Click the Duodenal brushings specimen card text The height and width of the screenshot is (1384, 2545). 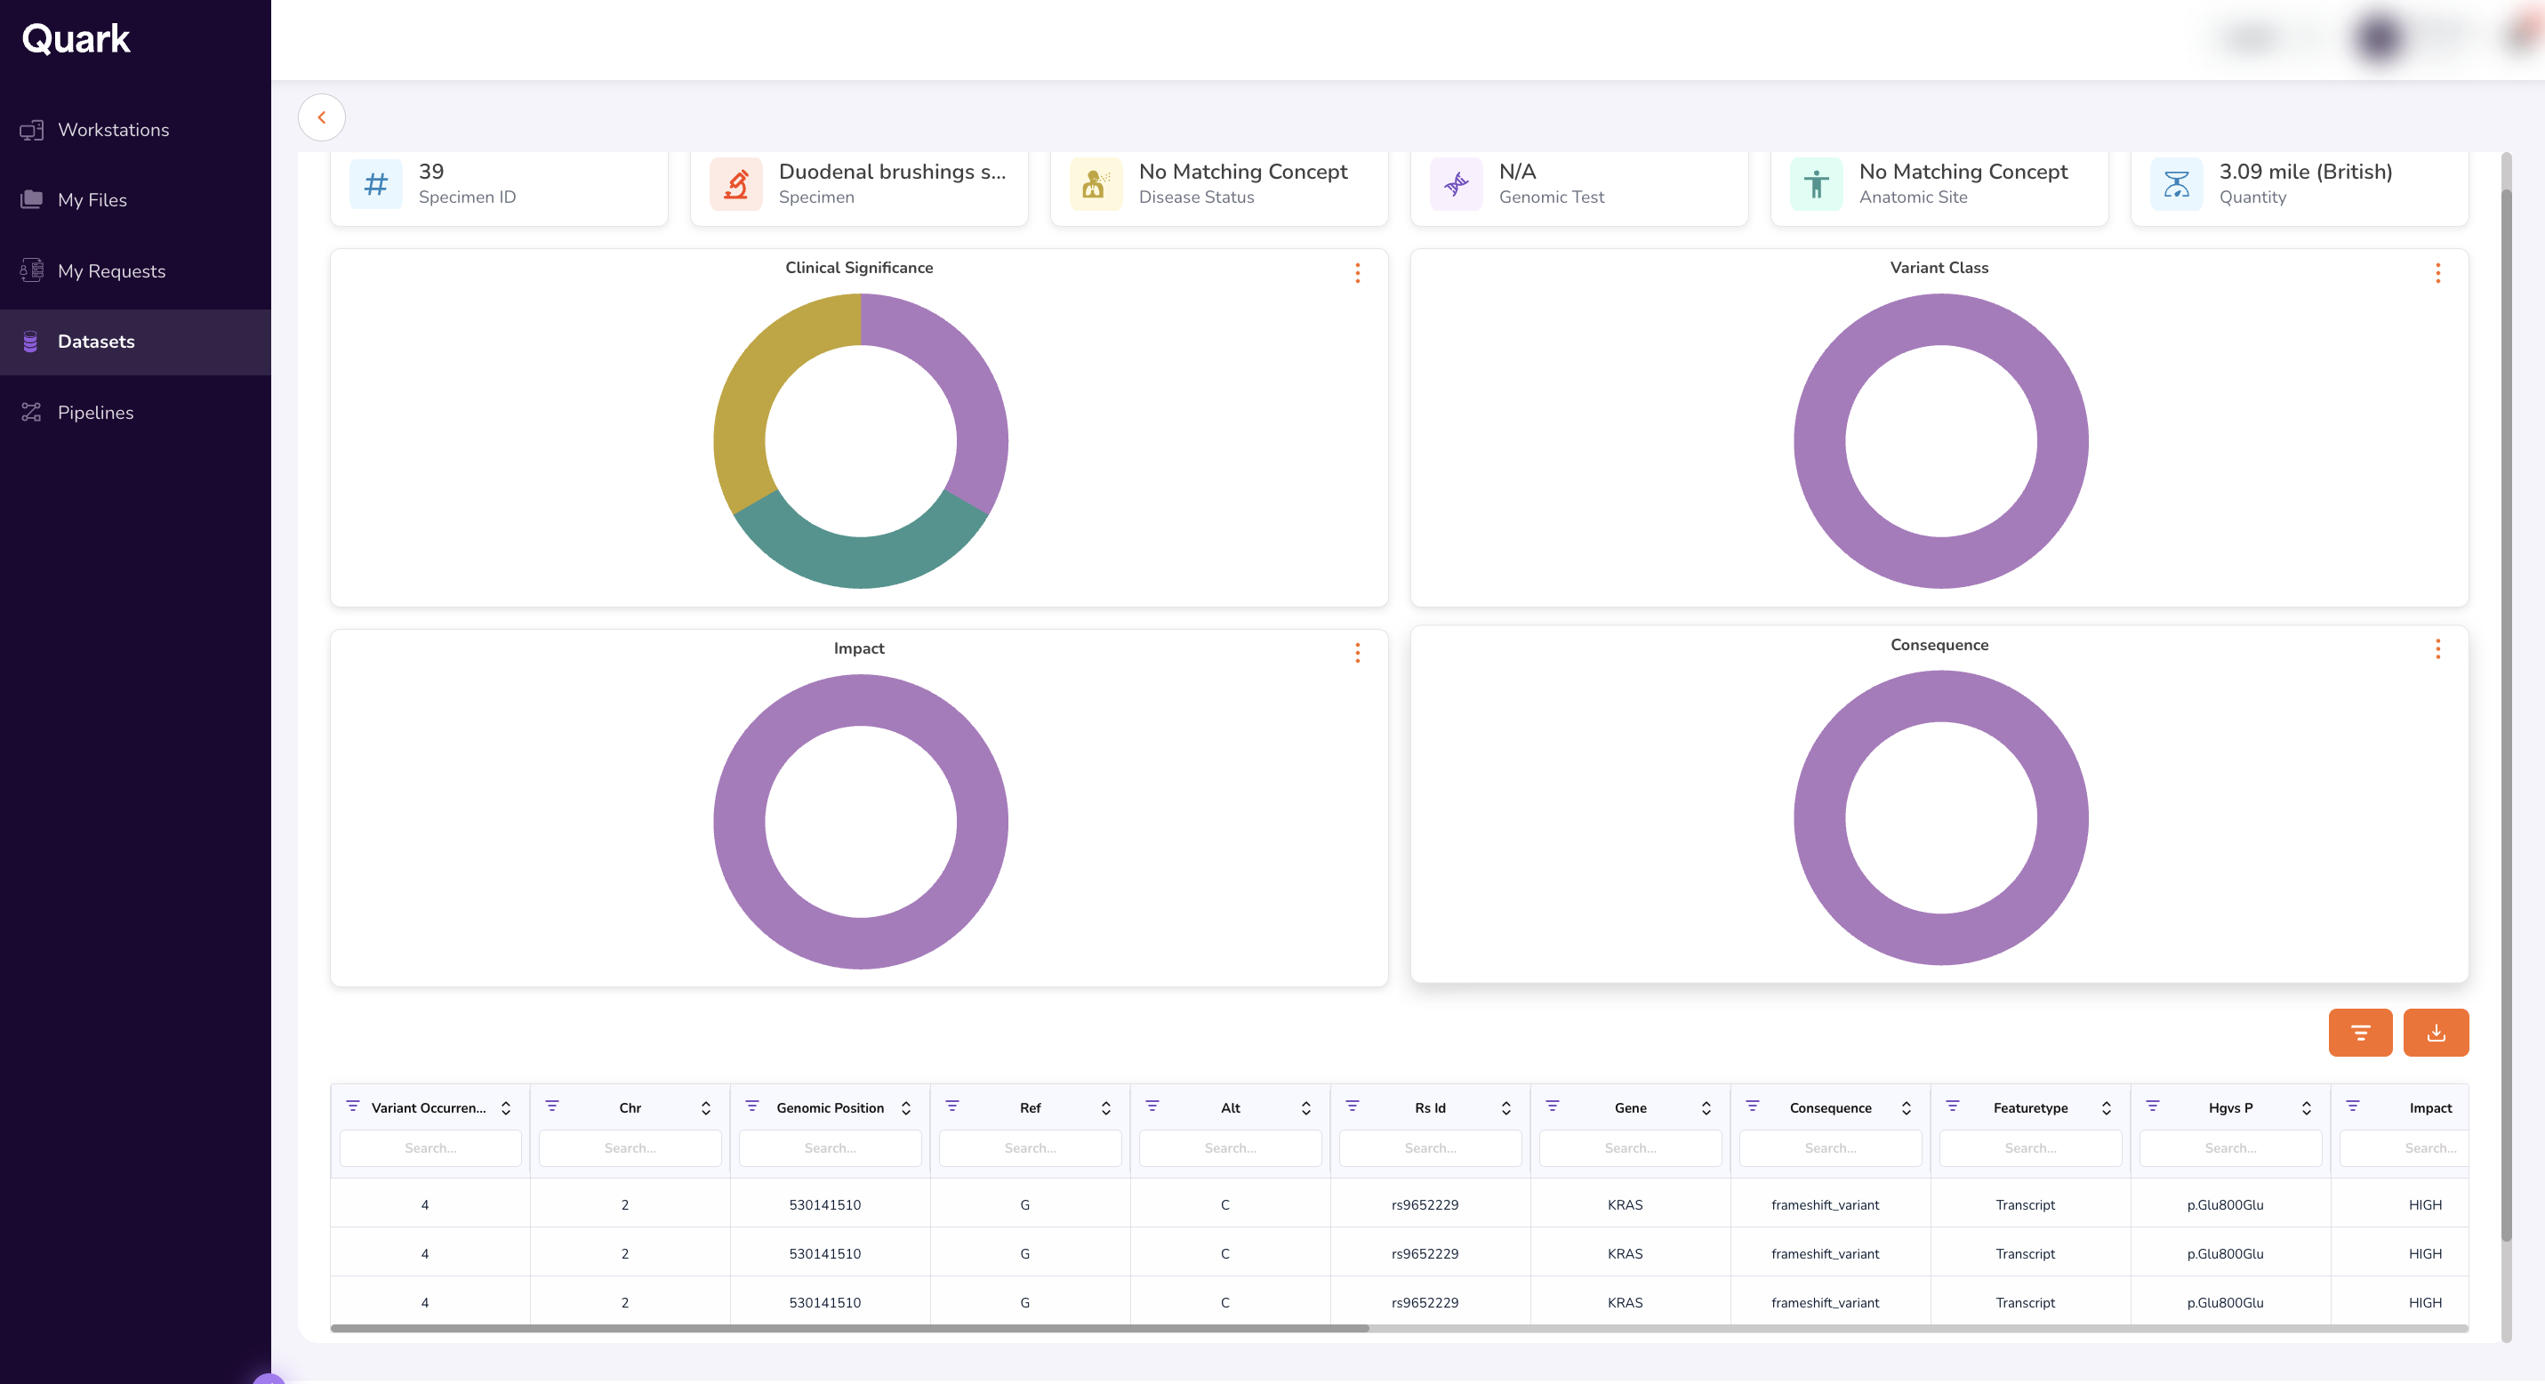pos(892,172)
